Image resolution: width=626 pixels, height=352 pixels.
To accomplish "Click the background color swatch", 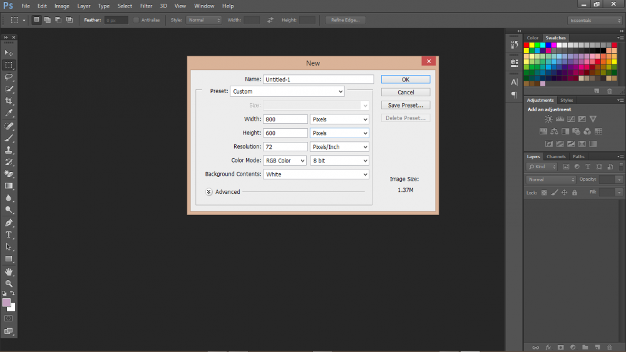I will (x=13, y=308).
